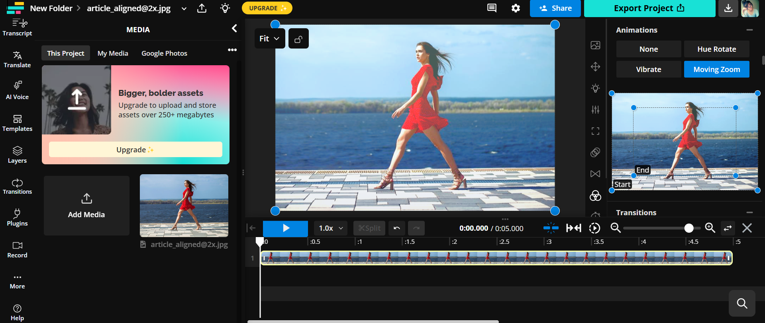Click the timeline zoom slider handle
Viewport: 765px width, 323px height.
click(689, 228)
